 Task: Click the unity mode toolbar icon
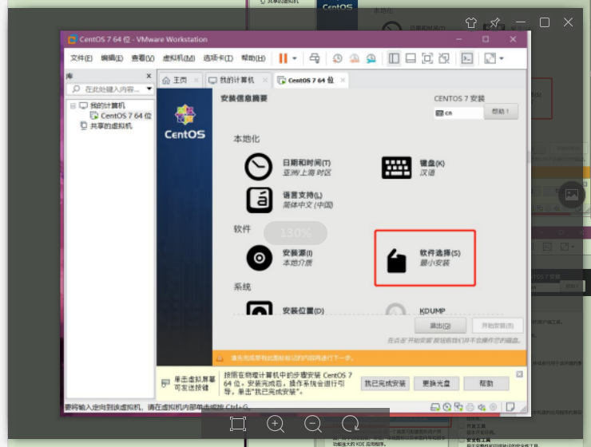click(444, 58)
